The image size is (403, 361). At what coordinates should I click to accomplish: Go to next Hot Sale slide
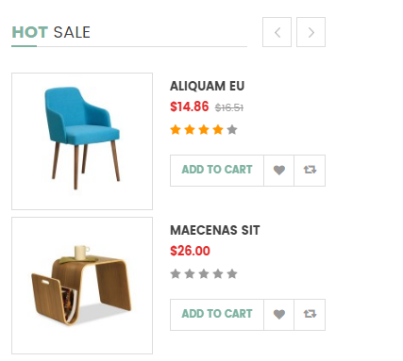click(x=311, y=32)
